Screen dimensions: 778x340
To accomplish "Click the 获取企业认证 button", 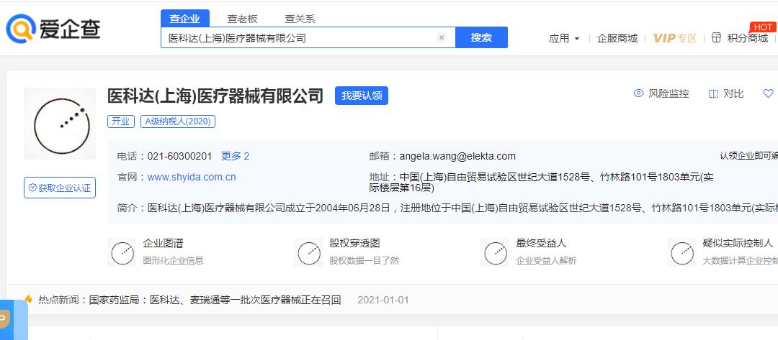I will (60, 188).
